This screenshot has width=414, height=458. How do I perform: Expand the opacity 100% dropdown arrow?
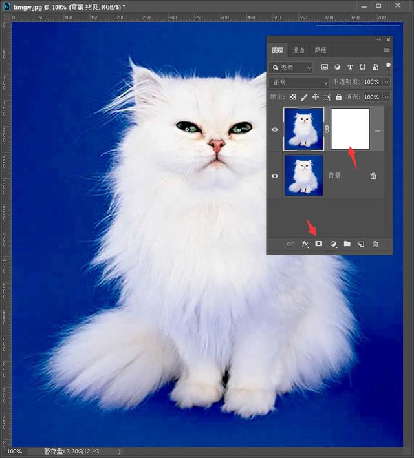386,83
